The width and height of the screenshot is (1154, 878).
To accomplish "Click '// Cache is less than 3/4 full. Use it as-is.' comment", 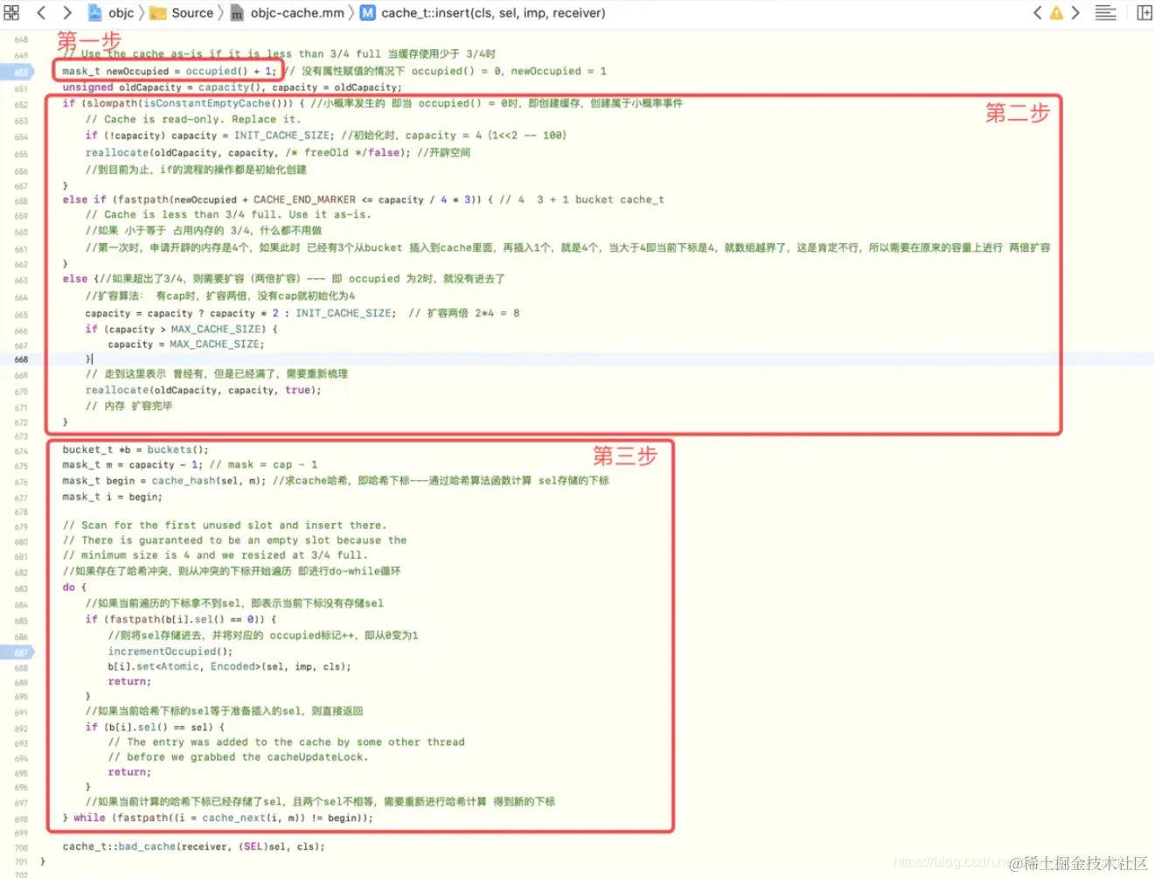I will point(227,214).
